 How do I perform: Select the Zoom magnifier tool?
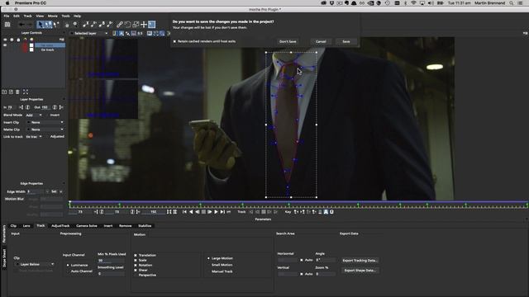click(x=75, y=24)
